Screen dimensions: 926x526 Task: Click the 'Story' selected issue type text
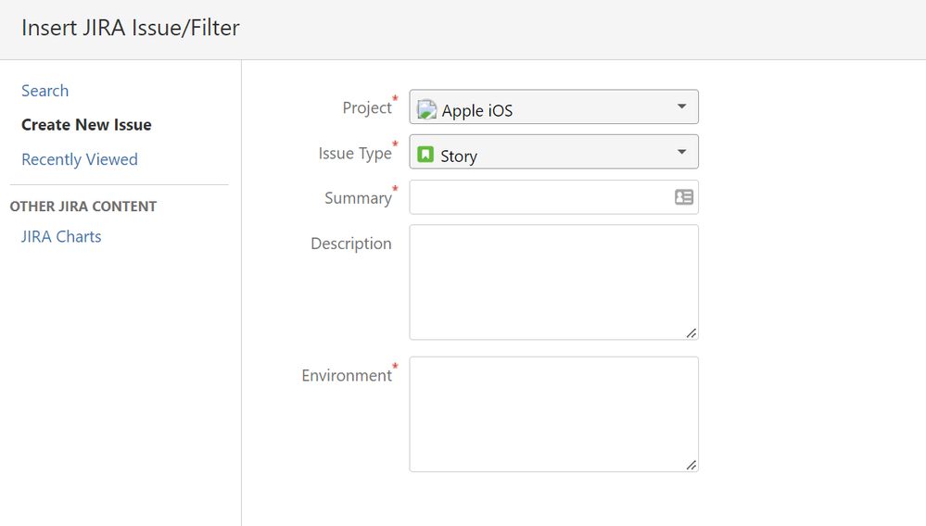pos(459,157)
